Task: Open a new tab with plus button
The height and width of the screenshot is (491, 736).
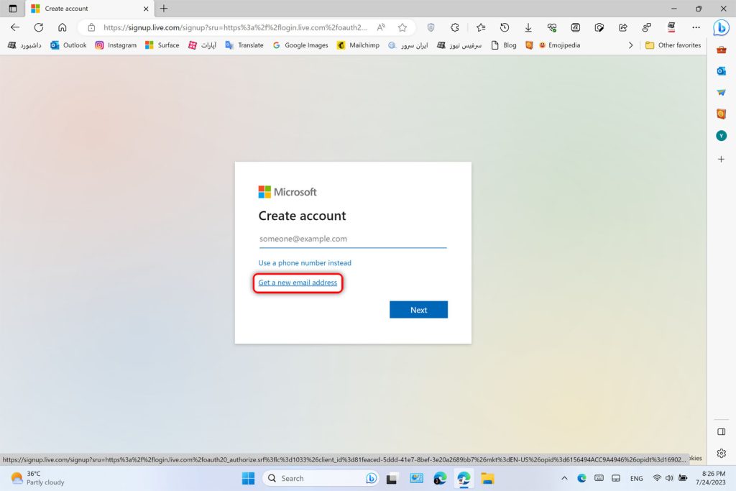Action: click(x=164, y=9)
